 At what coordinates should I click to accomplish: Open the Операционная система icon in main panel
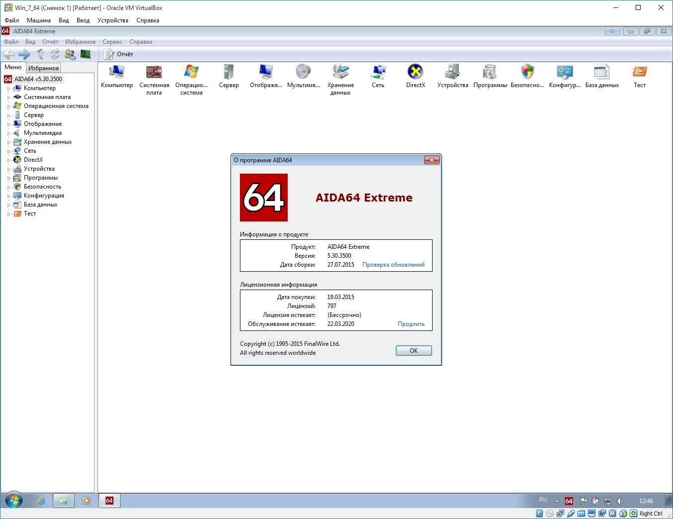point(191,72)
